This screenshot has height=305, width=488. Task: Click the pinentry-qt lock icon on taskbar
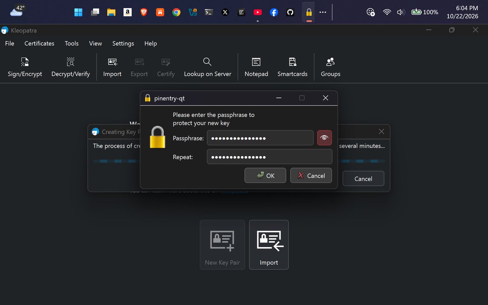[x=309, y=12]
